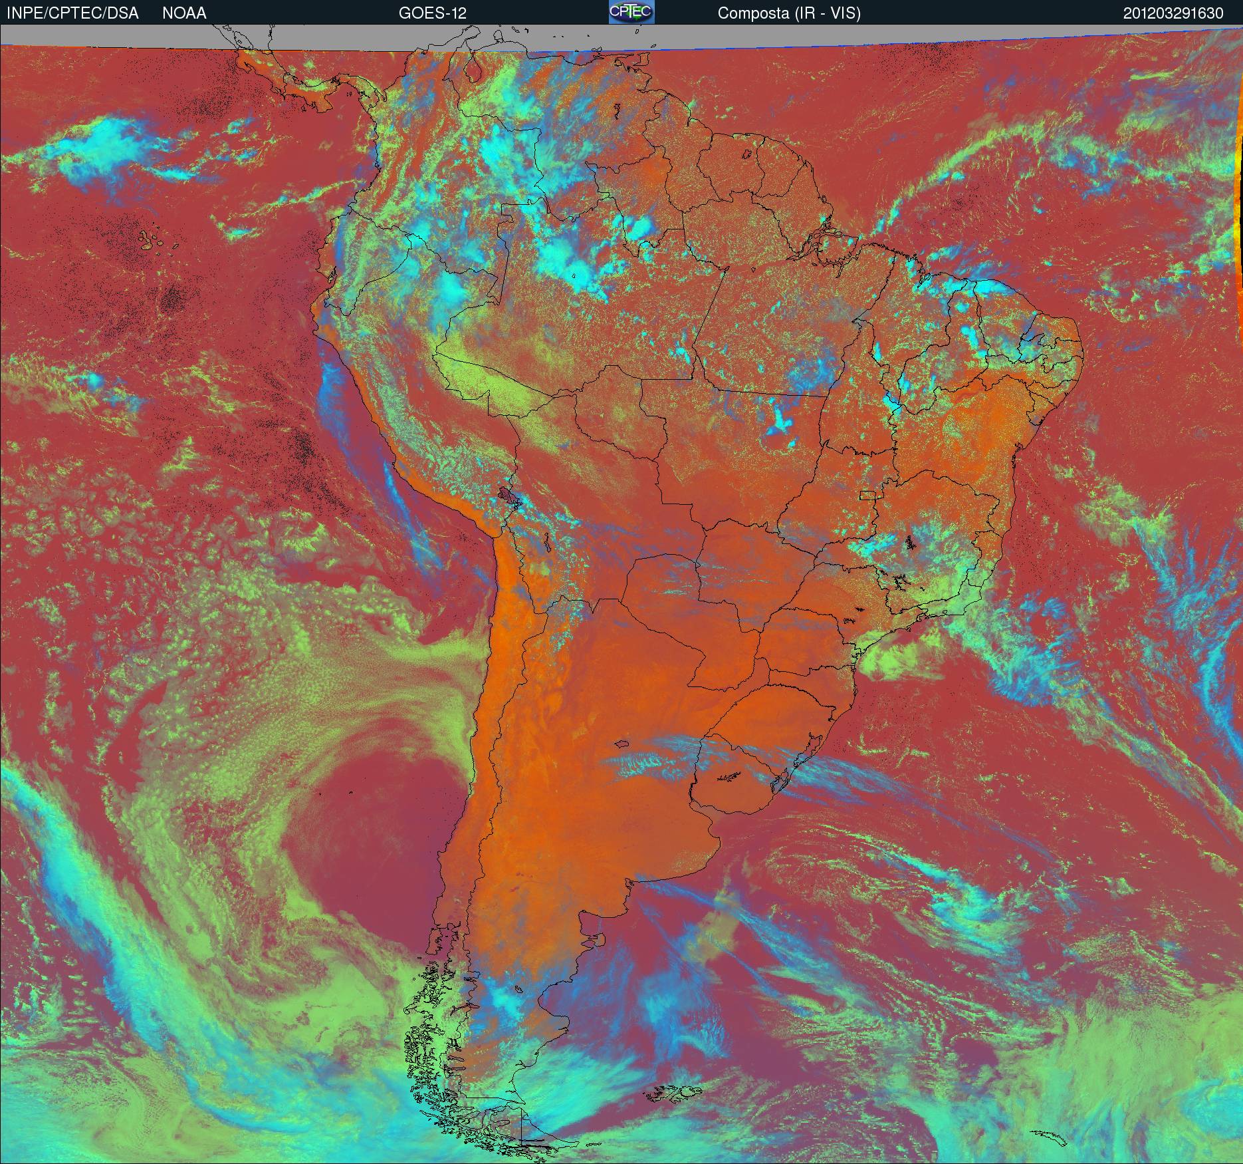The width and height of the screenshot is (1243, 1164).
Task: Click the NOAA label
Action: pos(184,13)
